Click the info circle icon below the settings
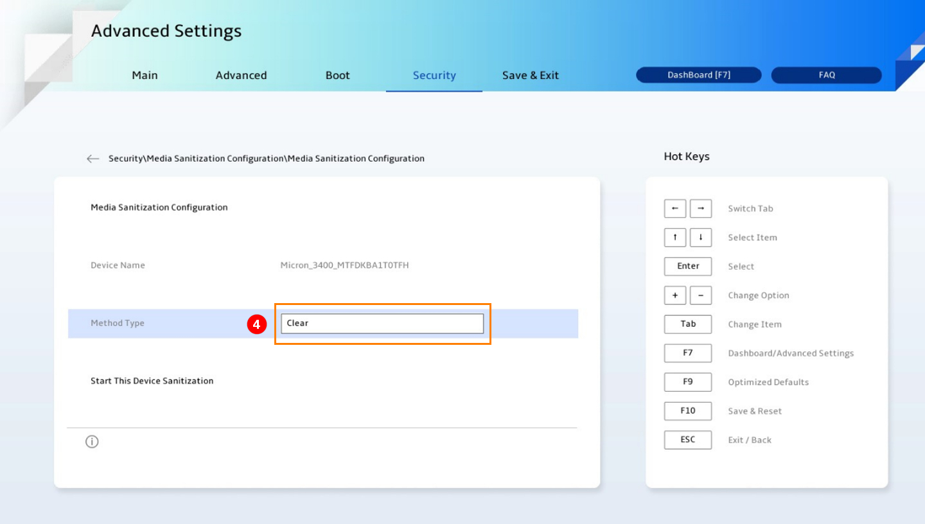The height and width of the screenshot is (524, 925). point(92,442)
